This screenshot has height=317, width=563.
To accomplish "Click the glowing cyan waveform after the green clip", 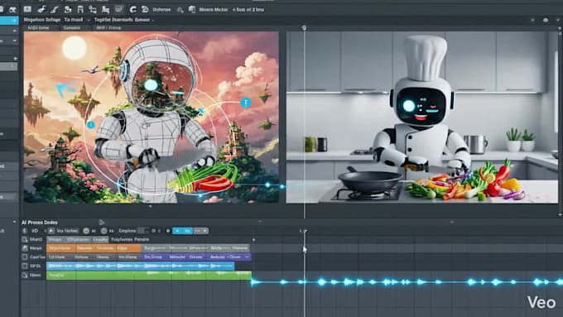I will tap(407, 282).
